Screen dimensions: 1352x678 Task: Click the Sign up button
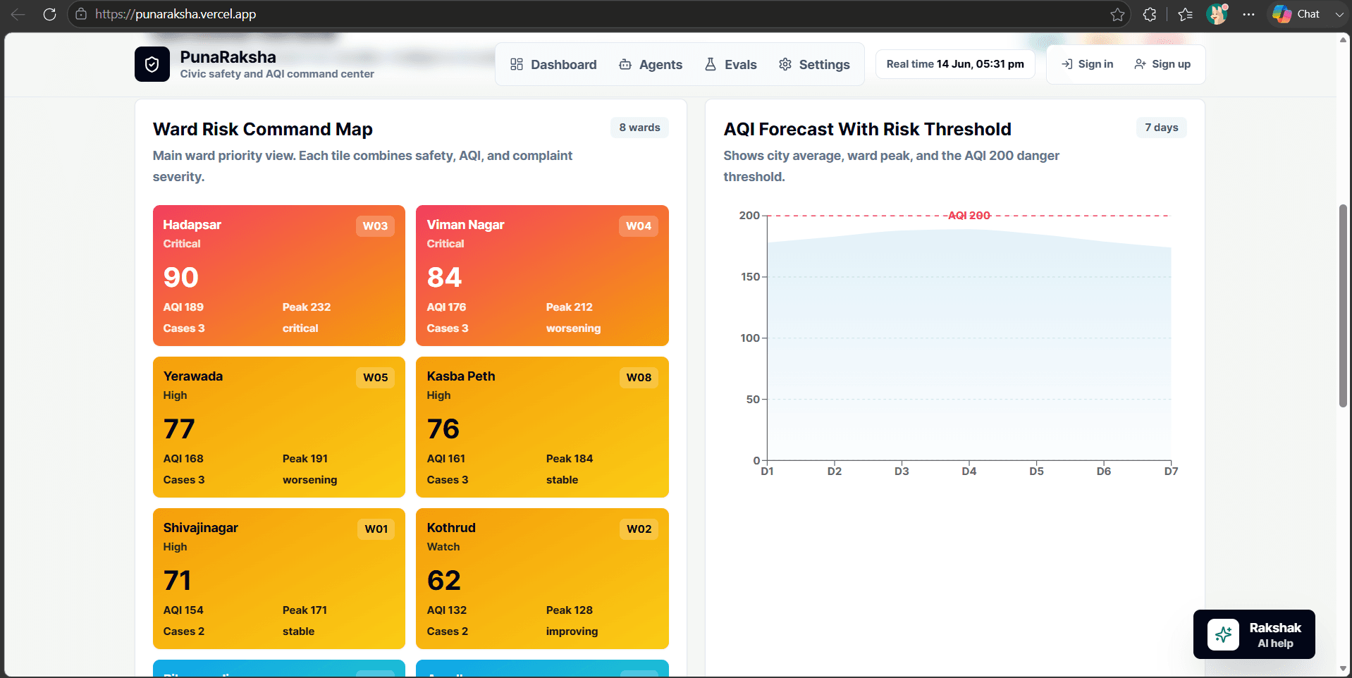click(1162, 64)
